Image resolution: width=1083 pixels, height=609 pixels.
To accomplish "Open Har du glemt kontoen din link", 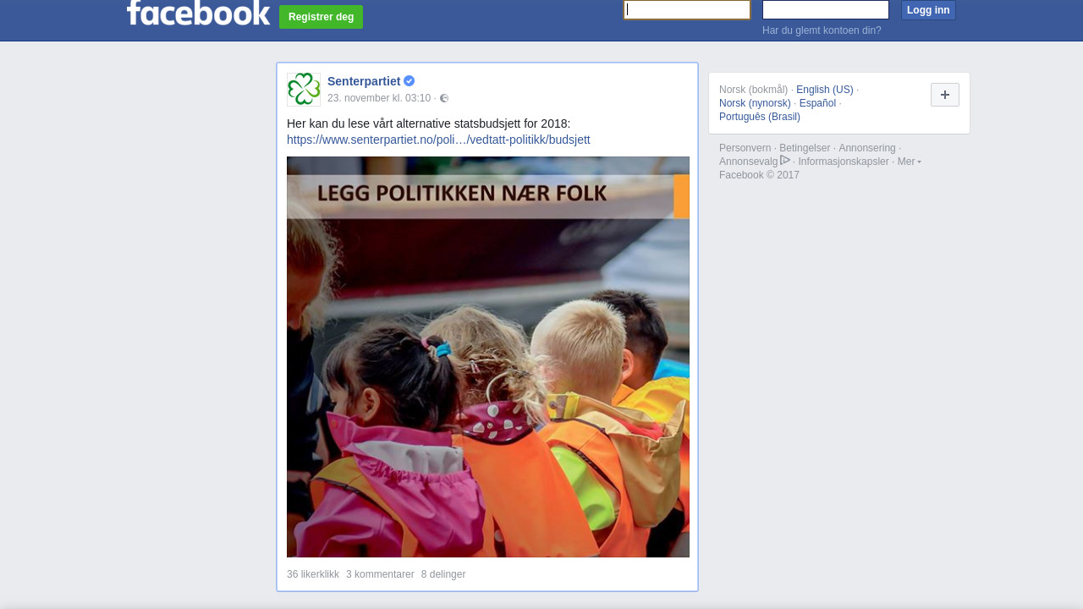I will pos(822,30).
